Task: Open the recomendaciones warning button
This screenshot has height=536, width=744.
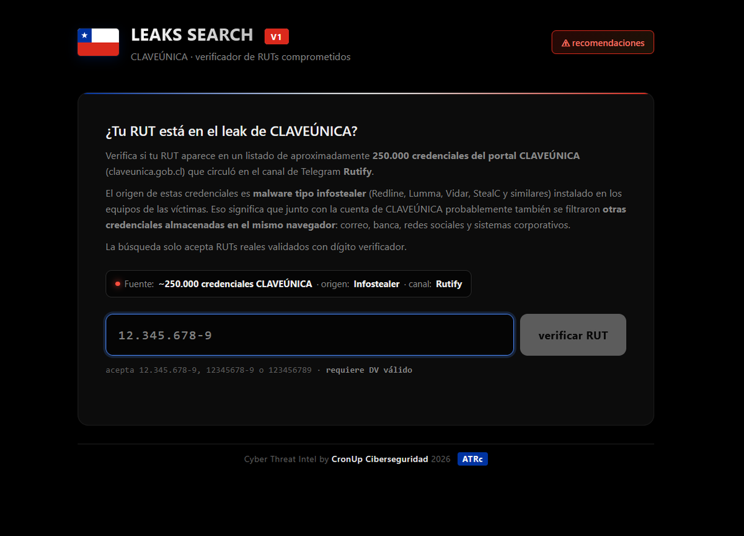Action: (603, 43)
